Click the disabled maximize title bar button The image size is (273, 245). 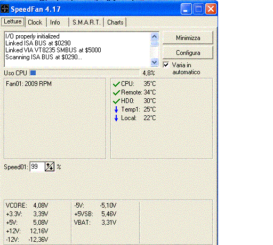[x=198, y=9]
